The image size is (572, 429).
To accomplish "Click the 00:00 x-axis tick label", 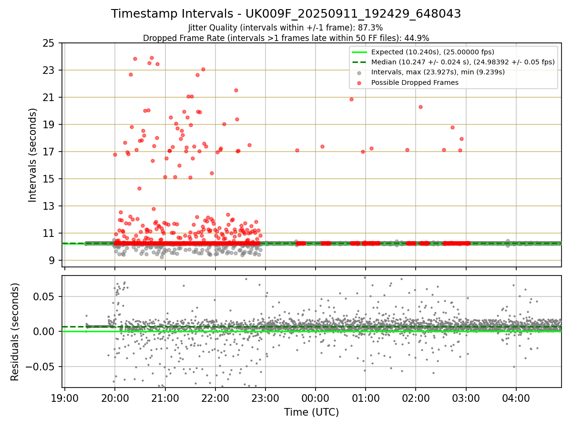I will [x=316, y=398].
